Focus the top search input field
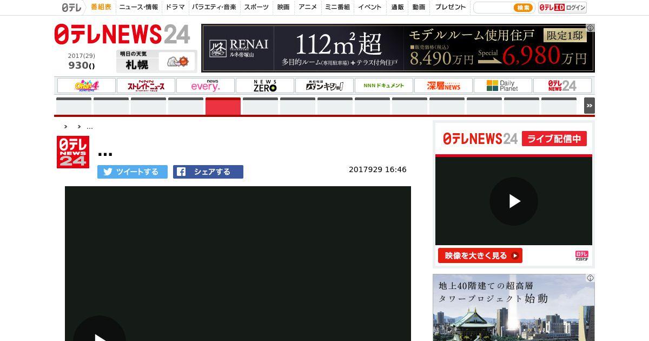The width and height of the screenshot is (649, 341). pyautogui.click(x=493, y=8)
